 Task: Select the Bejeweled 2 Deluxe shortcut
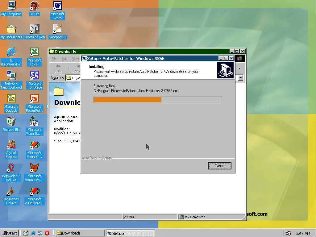tap(11, 173)
